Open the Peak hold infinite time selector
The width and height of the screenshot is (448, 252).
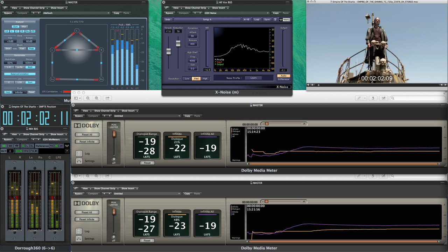coord(20,92)
